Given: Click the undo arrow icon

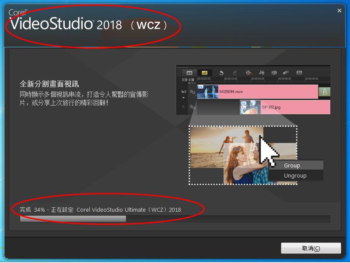Looking at the screenshot, I should [x=221, y=73].
